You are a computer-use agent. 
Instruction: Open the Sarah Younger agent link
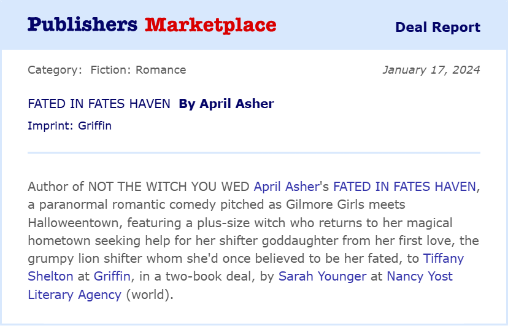[322, 276]
